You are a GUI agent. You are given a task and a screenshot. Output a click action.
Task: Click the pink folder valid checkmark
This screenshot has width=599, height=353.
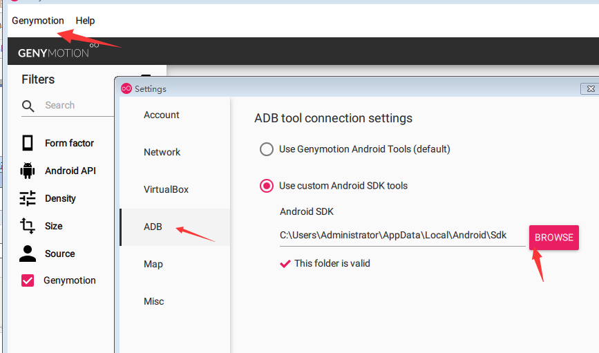pyautogui.click(x=285, y=264)
